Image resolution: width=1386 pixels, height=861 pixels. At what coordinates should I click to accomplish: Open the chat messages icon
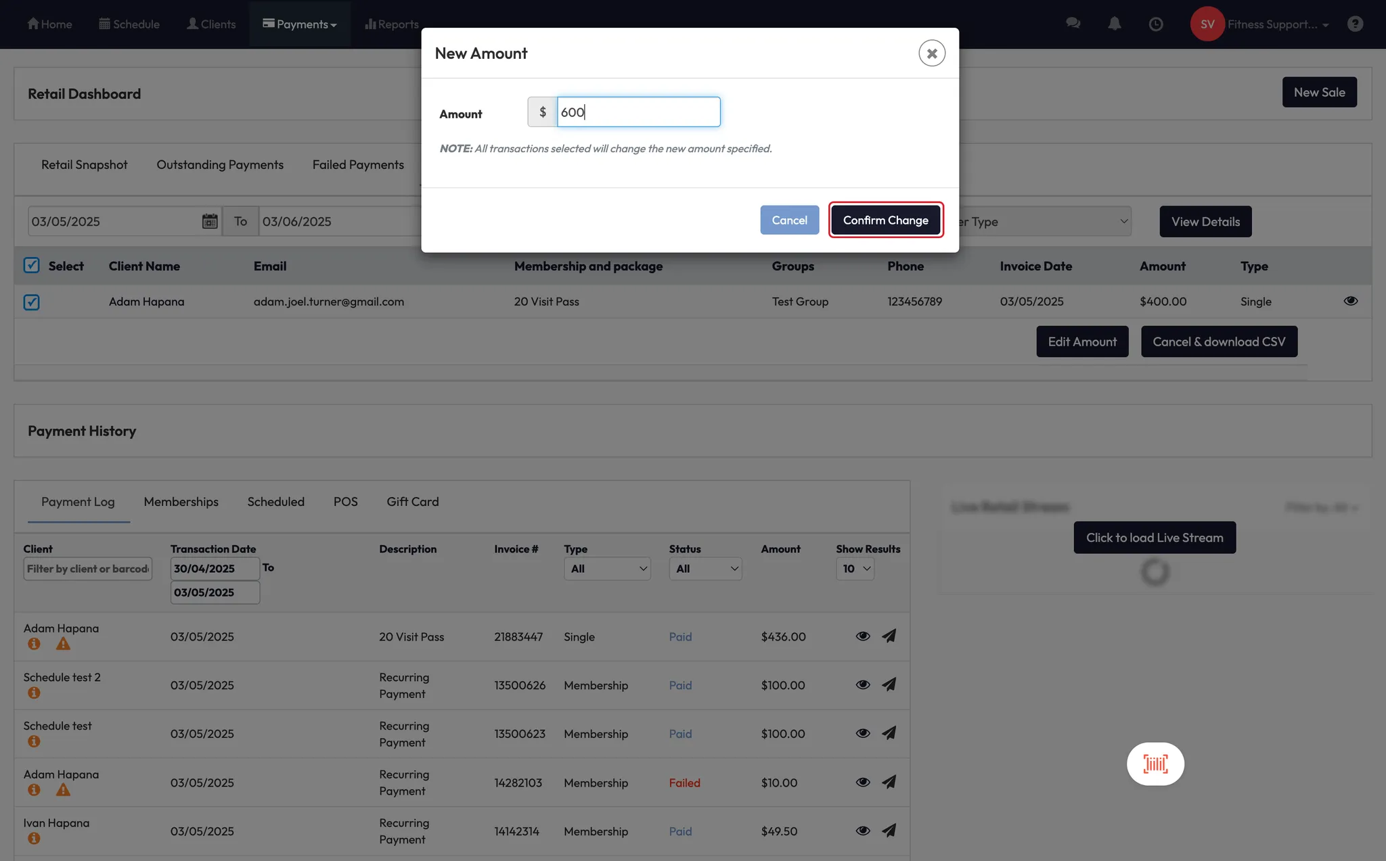pyautogui.click(x=1073, y=24)
